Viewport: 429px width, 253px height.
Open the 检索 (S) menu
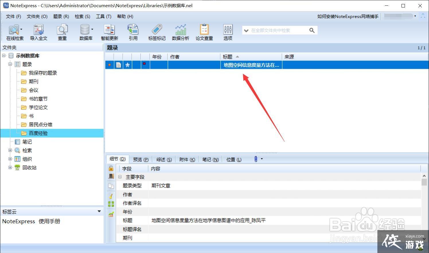point(83,16)
